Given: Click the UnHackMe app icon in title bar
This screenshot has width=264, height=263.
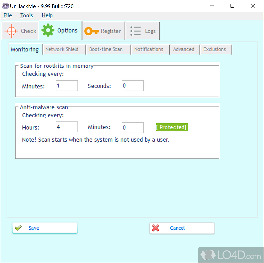Looking at the screenshot, I should pyautogui.click(x=5, y=6).
